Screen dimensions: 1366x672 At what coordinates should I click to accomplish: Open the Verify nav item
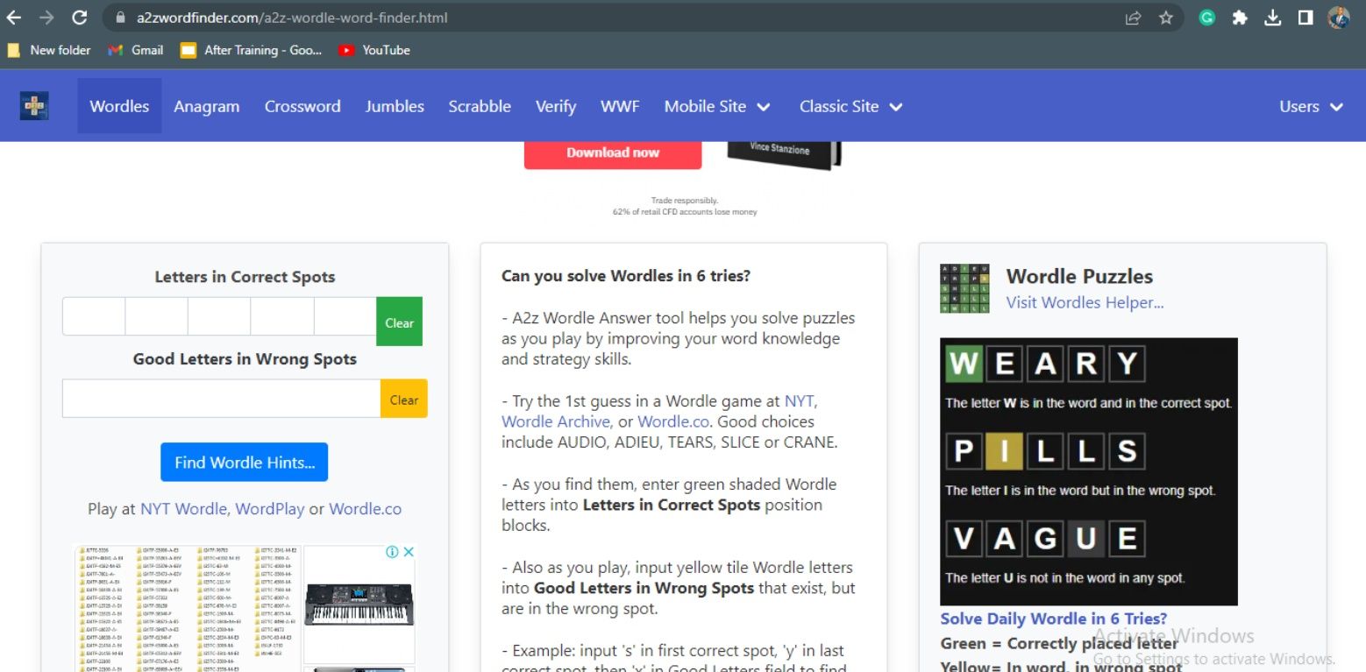click(x=556, y=106)
